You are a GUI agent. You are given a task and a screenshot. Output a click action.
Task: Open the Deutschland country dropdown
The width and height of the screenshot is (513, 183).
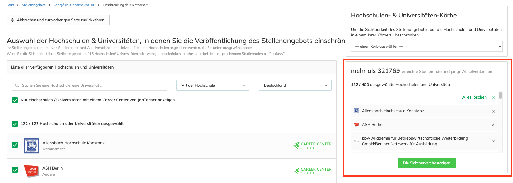pyautogui.click(x=295, y=85)
